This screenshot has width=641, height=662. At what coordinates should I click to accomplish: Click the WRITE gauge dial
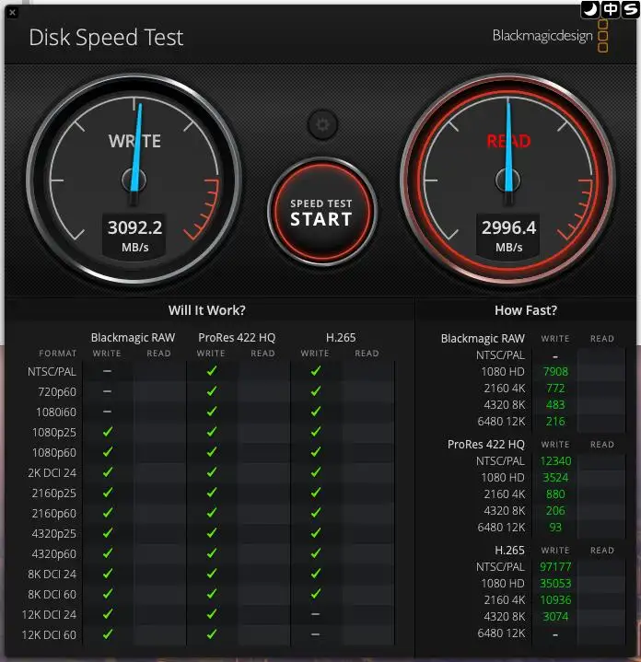pos(134,180)
